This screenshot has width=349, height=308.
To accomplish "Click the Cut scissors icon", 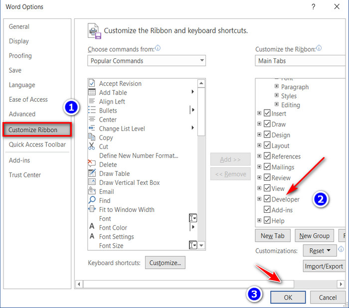I will (91, 146).
